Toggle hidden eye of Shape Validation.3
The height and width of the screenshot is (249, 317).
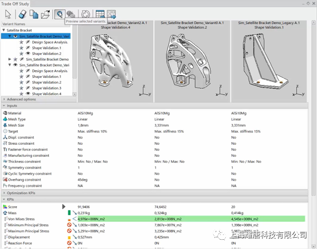[28, 88]
